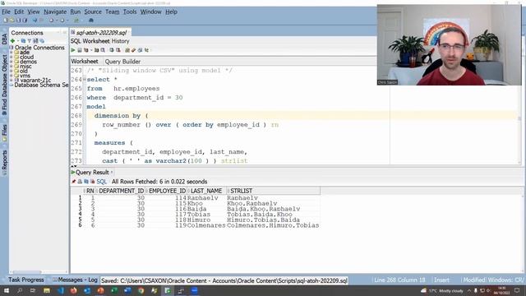Collapse the Oracle Connections root node

[x=11, y=48]
